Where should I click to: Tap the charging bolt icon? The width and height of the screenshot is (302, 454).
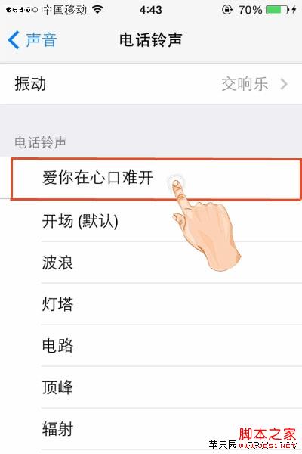pos(294,10)
